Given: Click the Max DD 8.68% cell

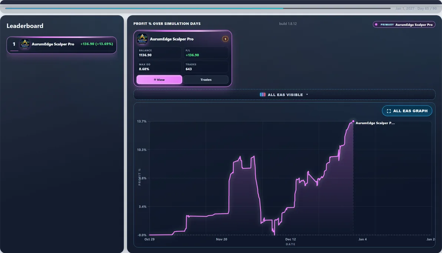Looking at the screenshot, I should point(159,67).
